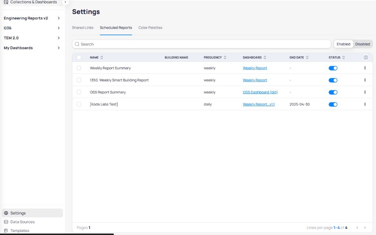Viewport: 376px width, 235px height.
Task: Collapse the sidebar with the arrow button
Action: [x=65, y=2]
